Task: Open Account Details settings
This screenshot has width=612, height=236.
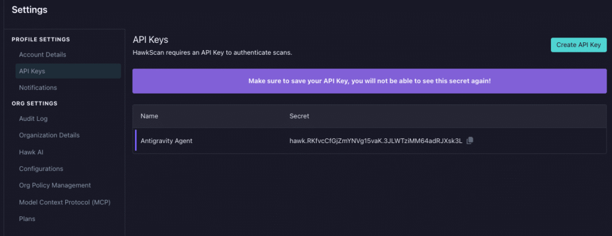Action: point(42,54)
